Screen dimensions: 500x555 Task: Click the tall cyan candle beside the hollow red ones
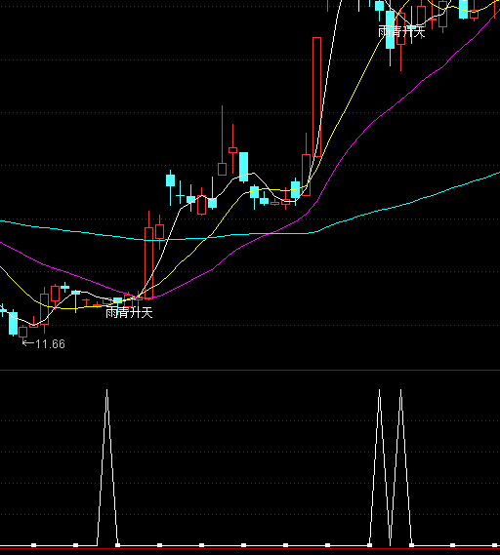click(243, 167)
